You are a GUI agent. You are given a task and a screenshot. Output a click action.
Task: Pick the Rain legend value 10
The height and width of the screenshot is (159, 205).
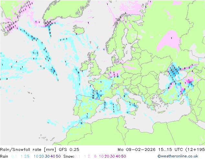(36, 156)
